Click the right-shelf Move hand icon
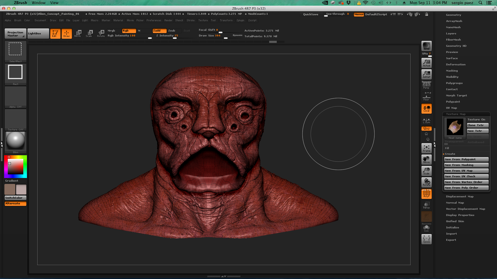 click(426, 160)
